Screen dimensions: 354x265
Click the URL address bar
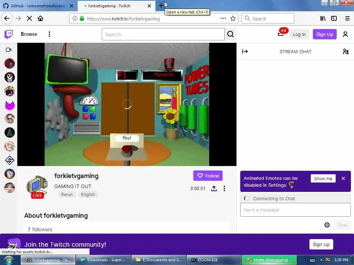click(x=153, y=19)
